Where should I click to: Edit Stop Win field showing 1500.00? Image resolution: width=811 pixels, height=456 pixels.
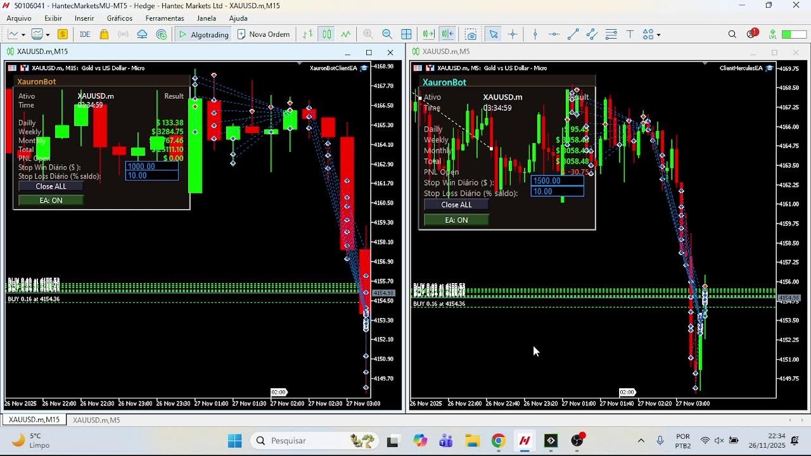pyautogui.click(x=558, y=180)
